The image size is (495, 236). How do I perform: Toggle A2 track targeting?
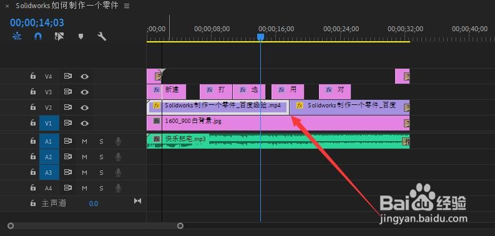coord(49,157)
